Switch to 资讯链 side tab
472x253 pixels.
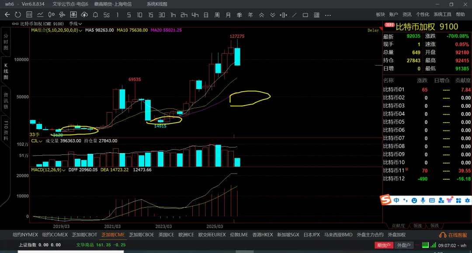coord(6,101)
